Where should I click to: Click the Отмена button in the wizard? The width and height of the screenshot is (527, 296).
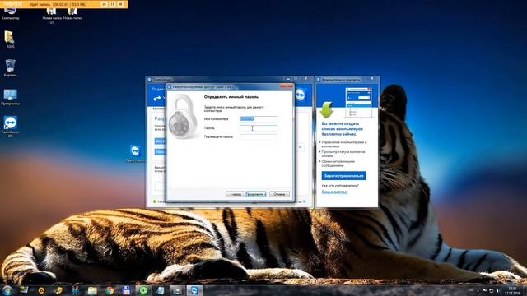click(279, 194)
